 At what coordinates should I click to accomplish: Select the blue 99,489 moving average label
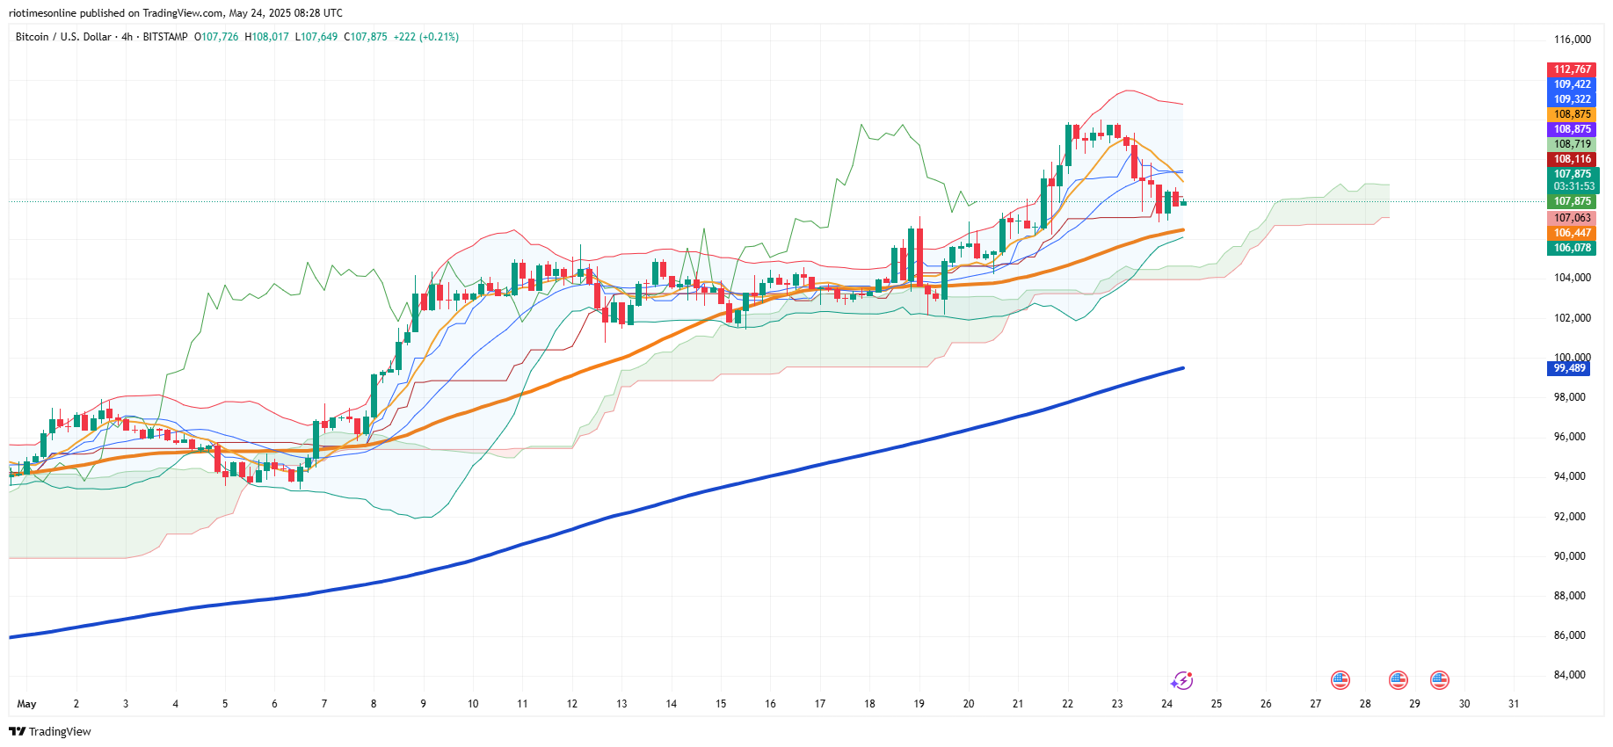pos(1569,368)
